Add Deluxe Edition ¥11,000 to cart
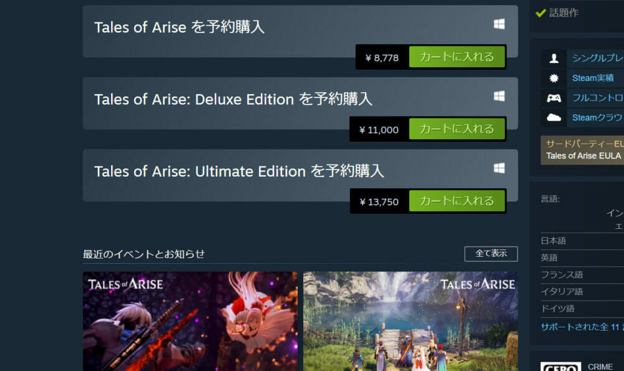Viewport: 624px width, 371px height. [x=457, y=129]
